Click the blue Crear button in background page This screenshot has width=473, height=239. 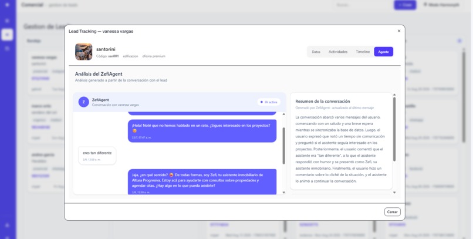click(405, 5)
